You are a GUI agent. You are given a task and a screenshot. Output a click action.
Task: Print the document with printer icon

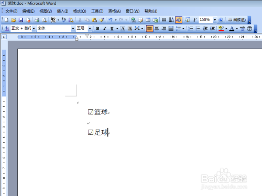(x=37, y=20)
